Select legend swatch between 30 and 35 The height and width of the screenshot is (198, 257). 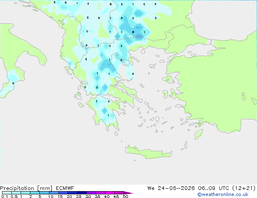pos(91,193)
